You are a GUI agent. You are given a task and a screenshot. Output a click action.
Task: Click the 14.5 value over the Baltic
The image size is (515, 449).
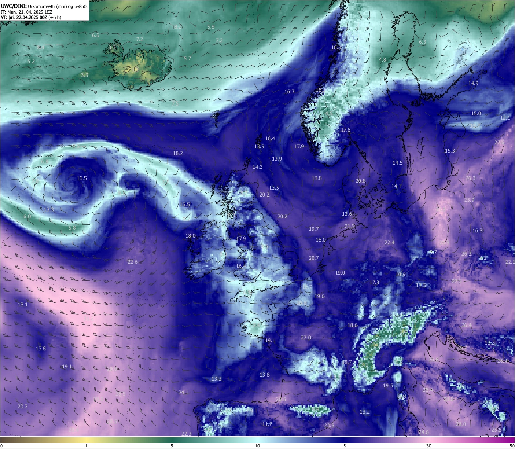[398, 163]
